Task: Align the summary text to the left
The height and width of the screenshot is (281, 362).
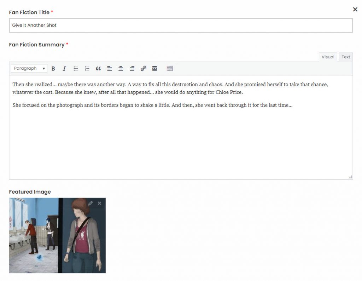Action: pyautogui.click(x=110, y=68)
